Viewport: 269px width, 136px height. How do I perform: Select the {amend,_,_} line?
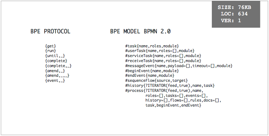coord(57,76)
